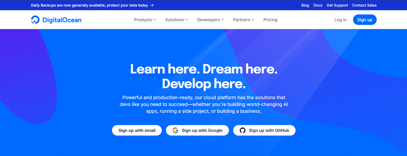
Task: Open the Docs link
Action: 318,5
